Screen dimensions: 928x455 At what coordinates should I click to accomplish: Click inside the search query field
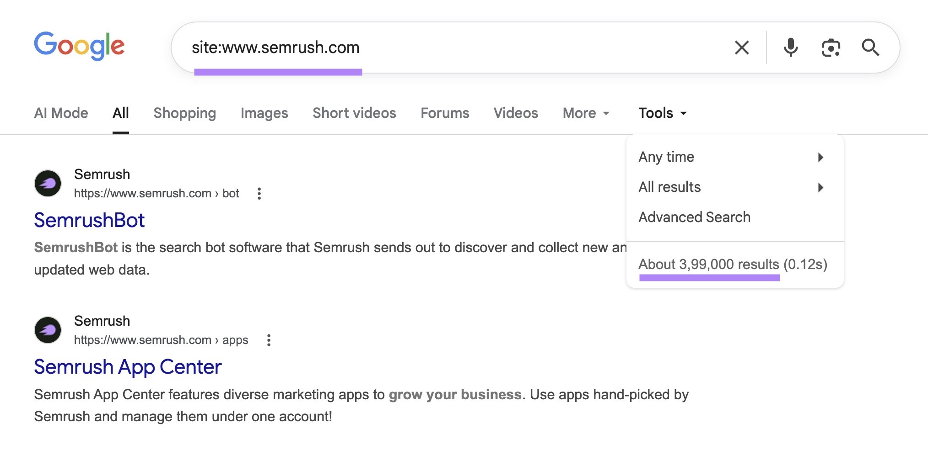coord(412,47)
